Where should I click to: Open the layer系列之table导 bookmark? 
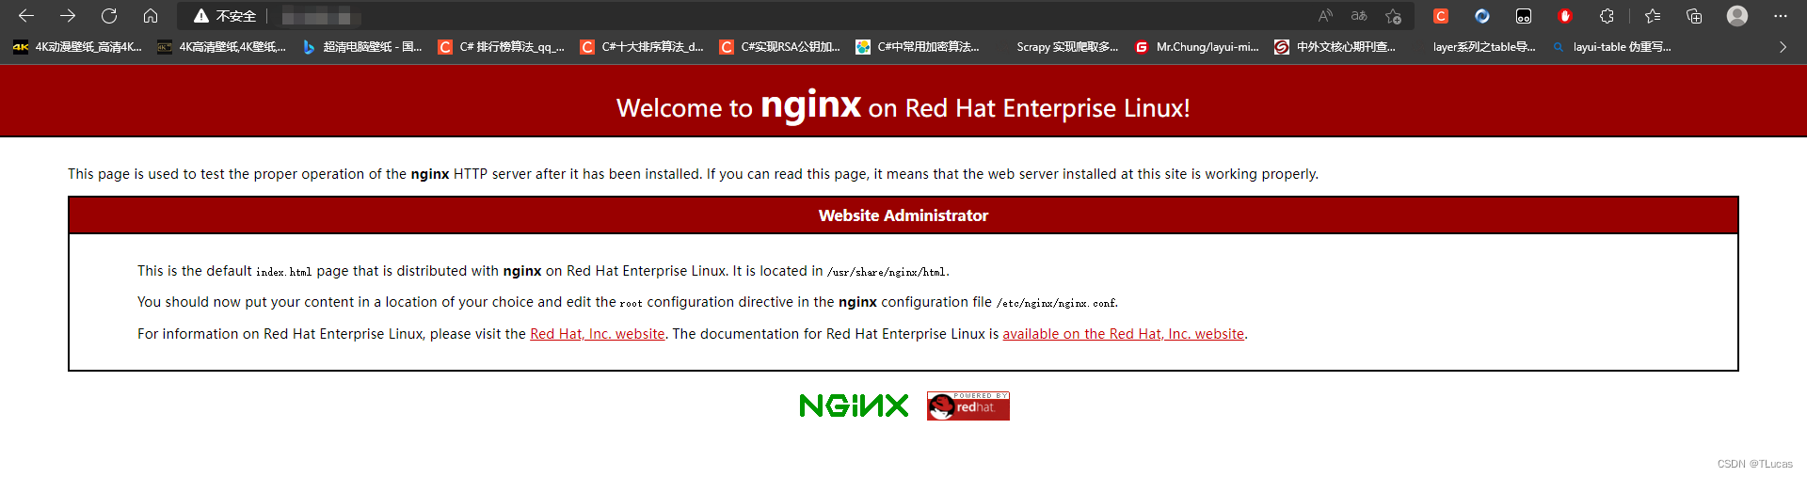coord(1483,47)
